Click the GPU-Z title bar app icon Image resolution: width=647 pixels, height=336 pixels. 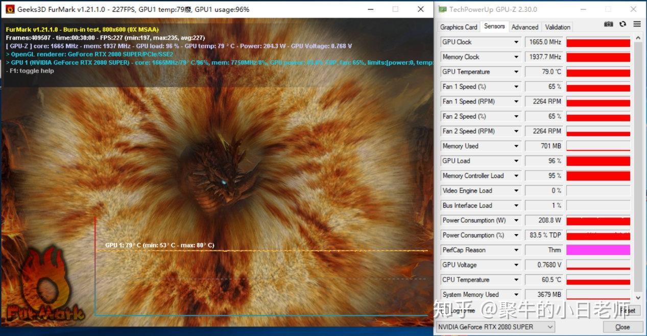[x=442, y=9]
